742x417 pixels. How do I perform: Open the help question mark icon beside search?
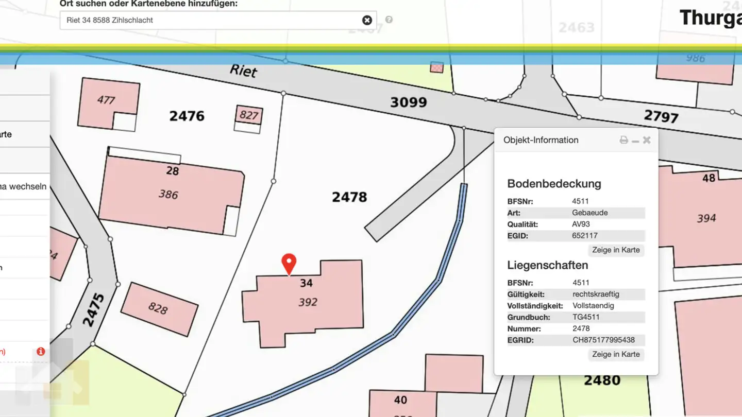coord(389,20)
